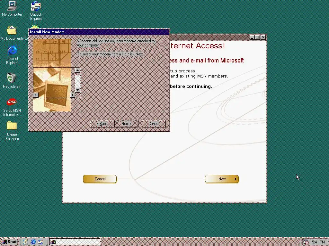Open the My Documents folder icon

(x=12, y=33)
